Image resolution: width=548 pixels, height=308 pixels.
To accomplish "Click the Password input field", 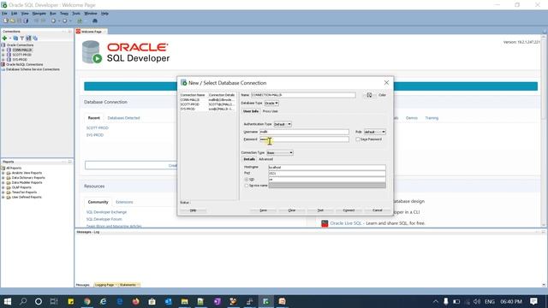I will pyautogui.click(x=304, y=139).
